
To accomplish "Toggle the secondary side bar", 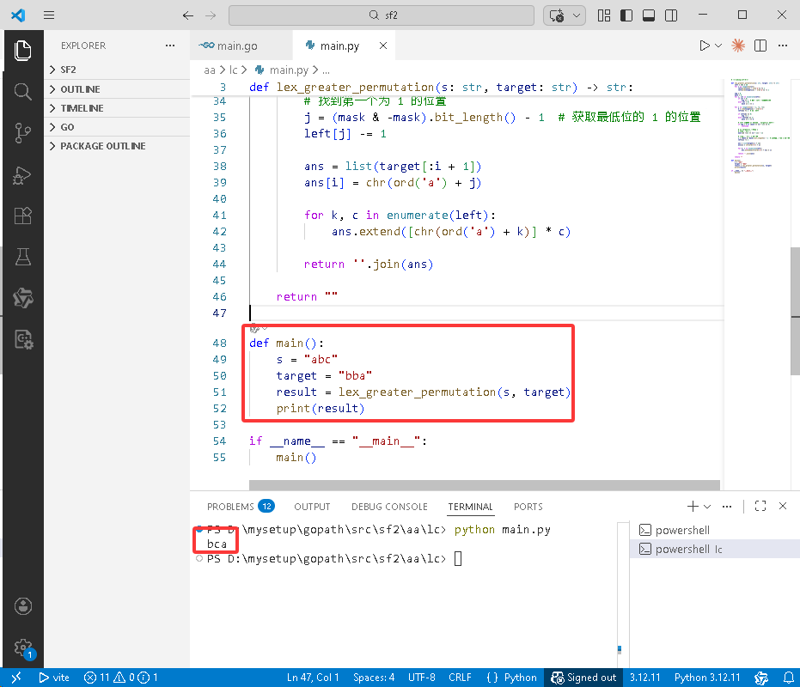I will pyautogui.click(x=671, y=15).
